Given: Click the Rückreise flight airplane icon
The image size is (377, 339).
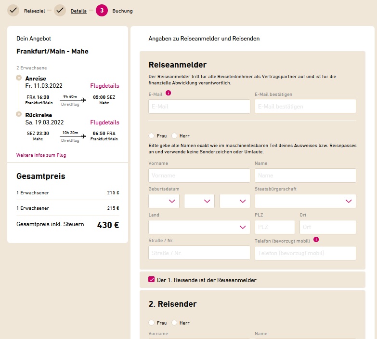Looking at the screenshot, I should tap(83, 136).
